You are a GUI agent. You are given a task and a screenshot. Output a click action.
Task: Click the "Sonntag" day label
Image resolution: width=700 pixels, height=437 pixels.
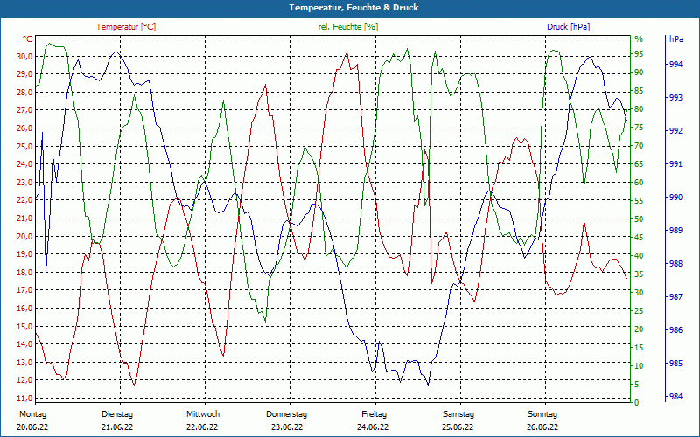point(542,414)
